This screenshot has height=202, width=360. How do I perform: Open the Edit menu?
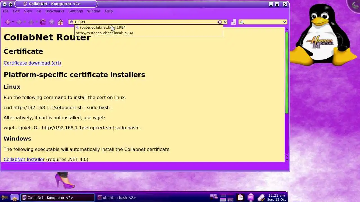16,11
